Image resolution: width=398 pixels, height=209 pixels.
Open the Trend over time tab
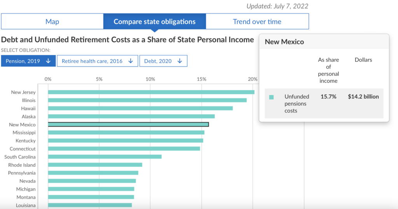click(257, 22)
